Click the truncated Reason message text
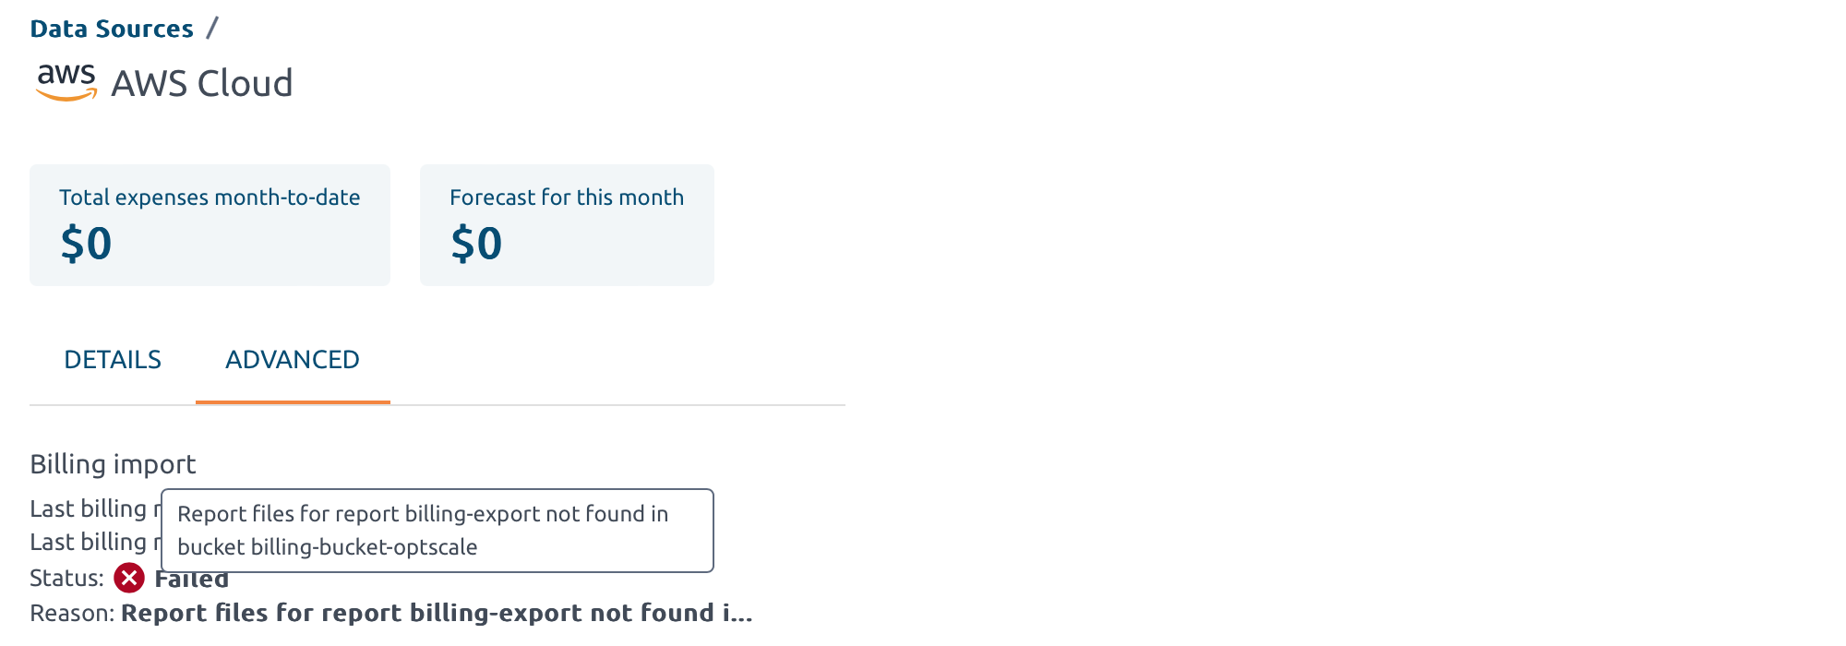The image size is (1846, 646). tap(437, 614)
